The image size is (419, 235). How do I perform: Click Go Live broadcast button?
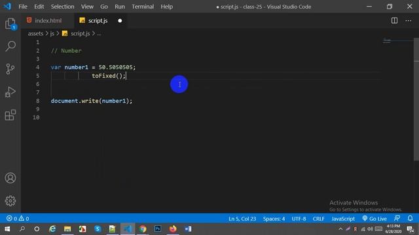tap(374, 219)
